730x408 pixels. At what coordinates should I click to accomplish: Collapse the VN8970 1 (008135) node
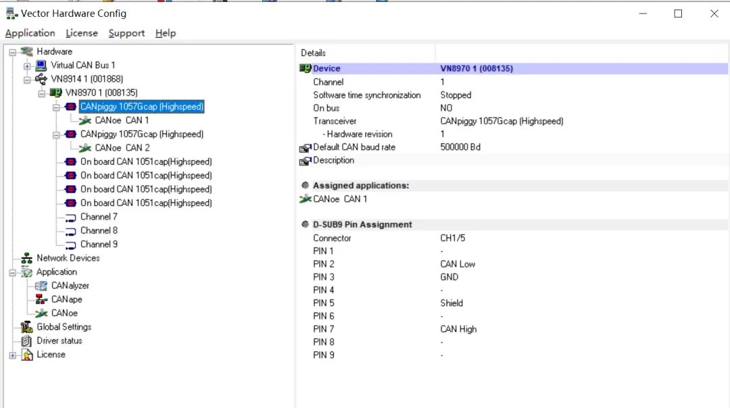click(x=41, y=93)
